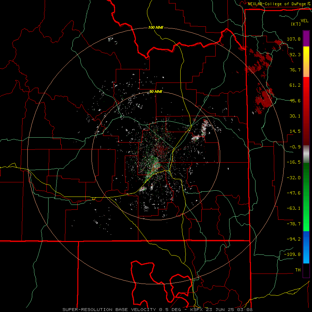This screenshot has height=312, width=312.
Task: Click the KSFX station identifier
Action: (197, 310)
